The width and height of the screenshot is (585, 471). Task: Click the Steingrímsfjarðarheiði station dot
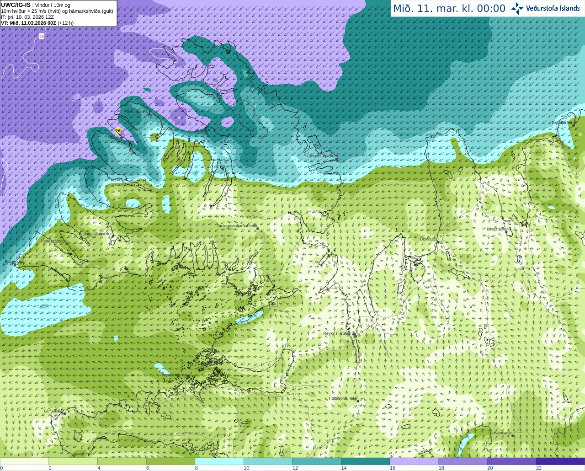258,228
